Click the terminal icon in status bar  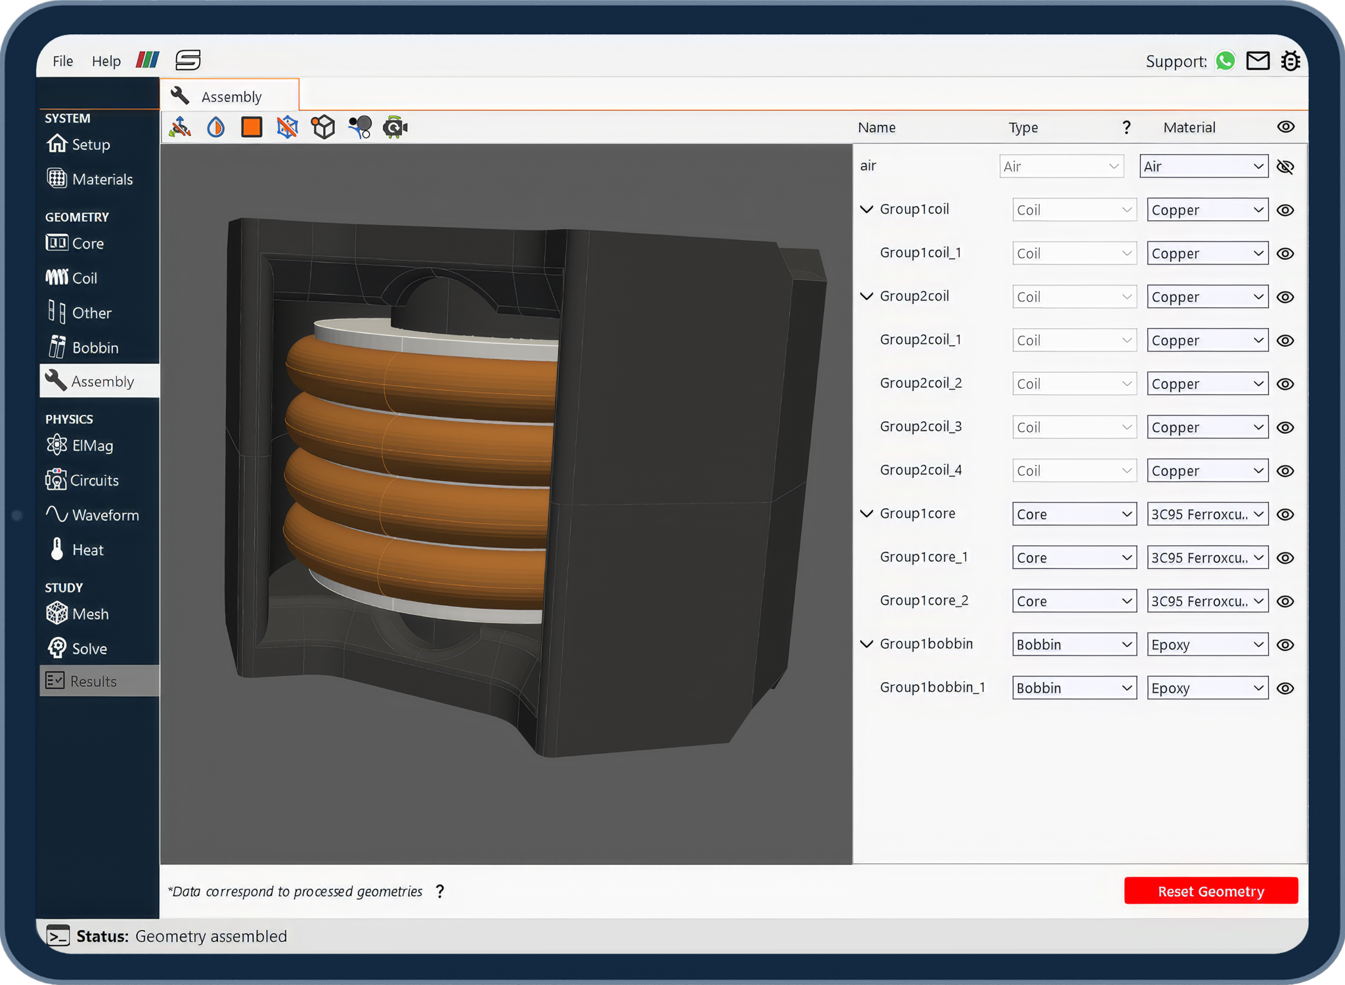(x=58, y=936)
